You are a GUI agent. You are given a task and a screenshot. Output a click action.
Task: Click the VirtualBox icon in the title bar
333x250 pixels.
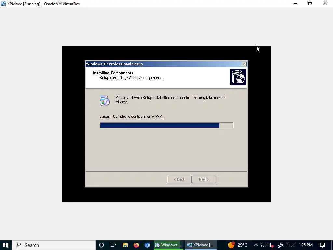(3, 4)
